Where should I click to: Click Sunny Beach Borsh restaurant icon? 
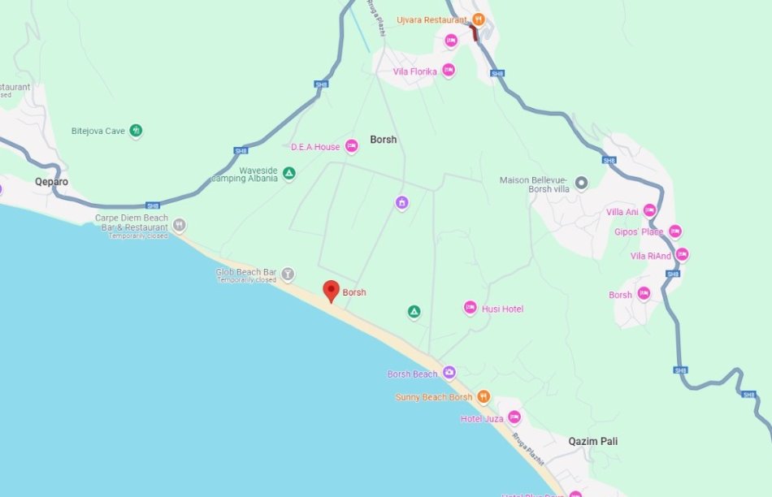coord(484,396)
